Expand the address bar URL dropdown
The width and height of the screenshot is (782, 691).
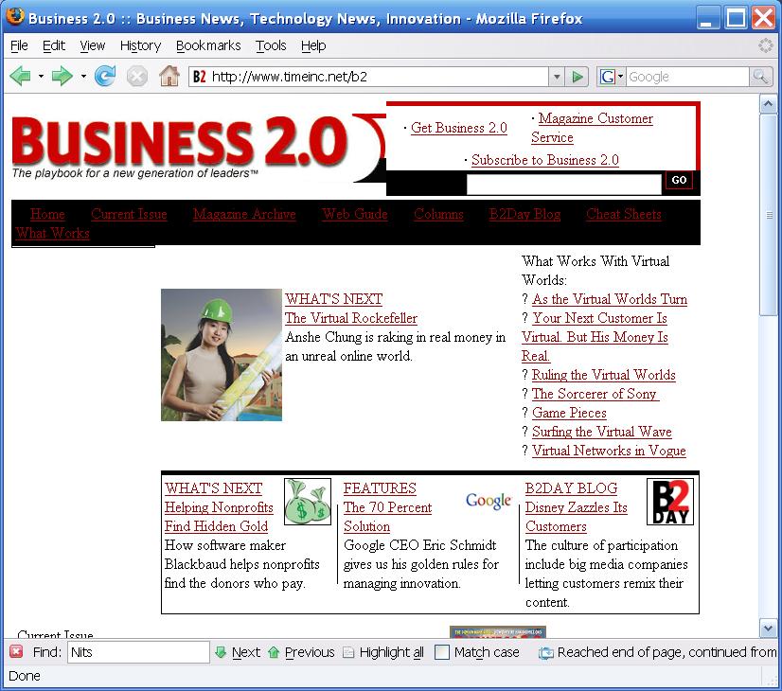point(556,77)
